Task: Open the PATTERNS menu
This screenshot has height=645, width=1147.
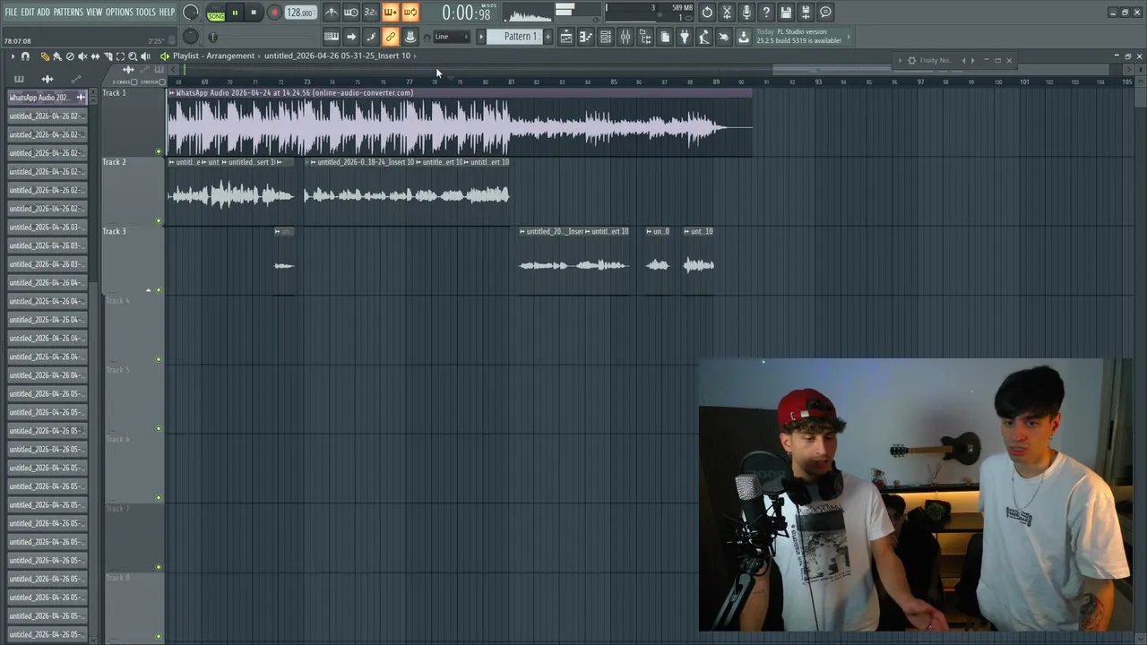Action: (68, 13)
